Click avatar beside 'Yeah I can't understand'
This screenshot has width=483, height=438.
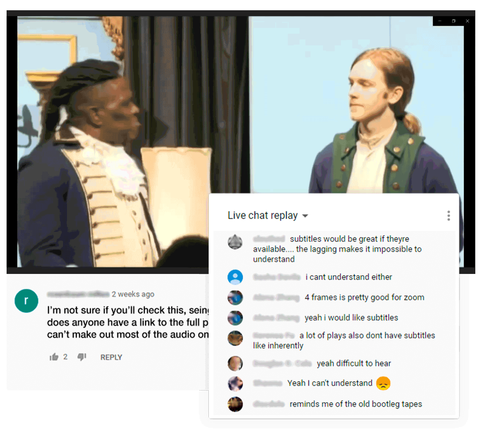point(235,384)
